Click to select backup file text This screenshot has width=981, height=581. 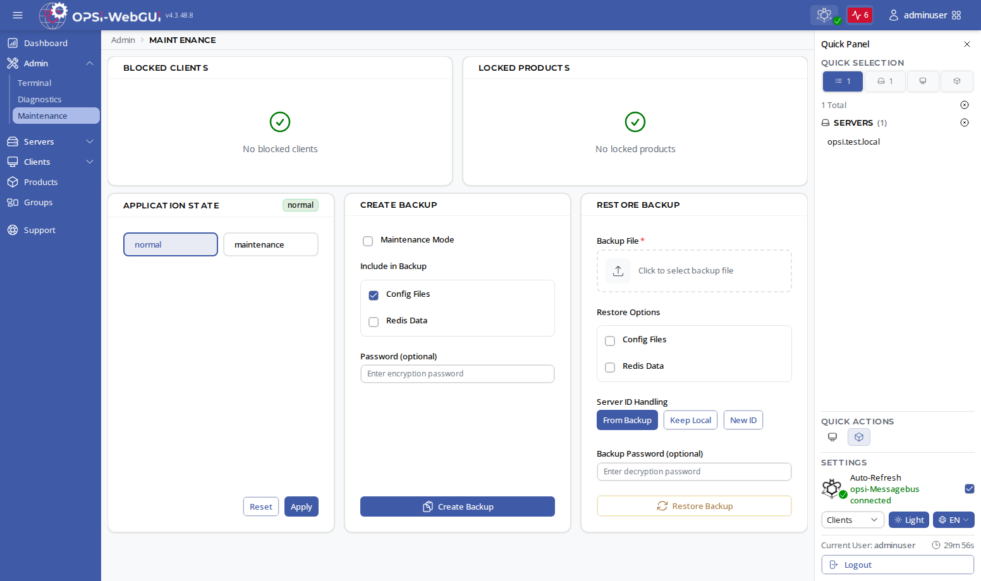click(686, 270)
